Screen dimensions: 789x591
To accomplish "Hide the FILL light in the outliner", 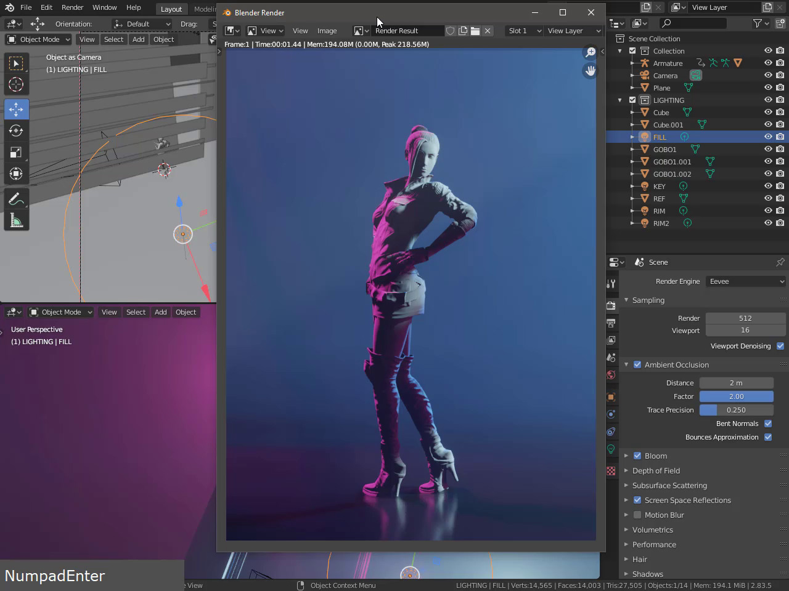I will point(768,137).
